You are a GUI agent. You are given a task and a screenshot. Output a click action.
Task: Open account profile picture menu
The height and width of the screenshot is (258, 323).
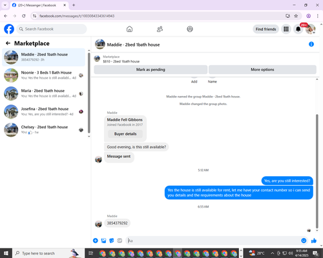point(310,29)
